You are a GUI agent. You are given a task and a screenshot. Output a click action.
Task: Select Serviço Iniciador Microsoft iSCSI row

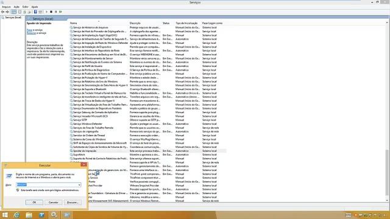click(147, 116)
